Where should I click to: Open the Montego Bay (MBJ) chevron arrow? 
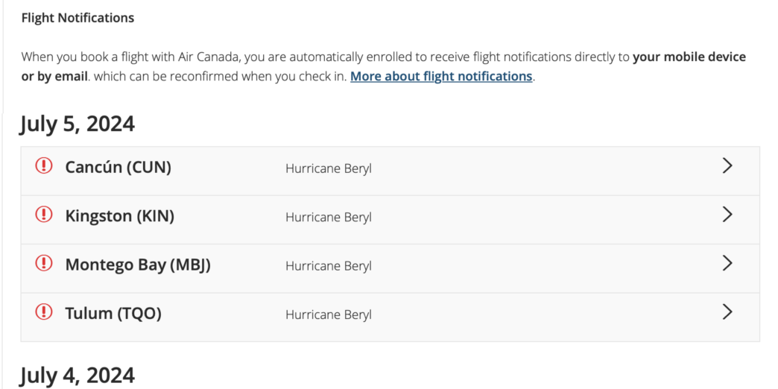[727, 263]
